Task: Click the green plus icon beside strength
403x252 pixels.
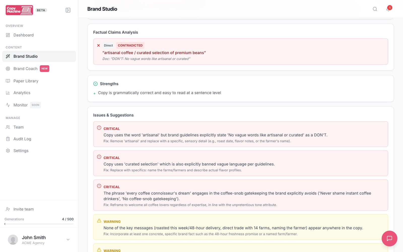Action: point(94,93)
